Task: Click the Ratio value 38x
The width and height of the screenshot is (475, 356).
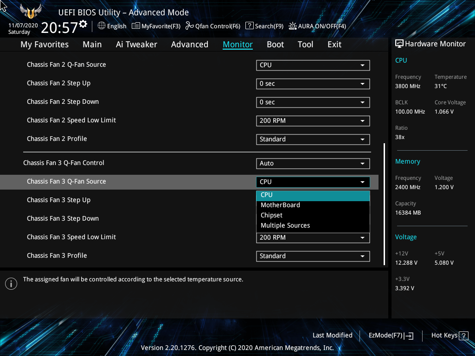Action: pos(400,137)
